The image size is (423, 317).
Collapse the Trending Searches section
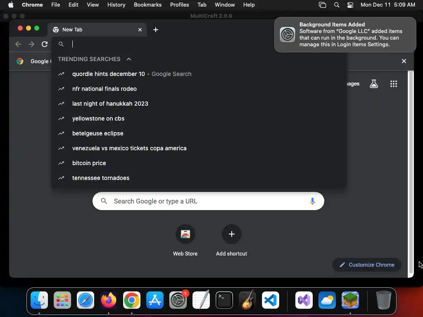(x=129, y=59)
